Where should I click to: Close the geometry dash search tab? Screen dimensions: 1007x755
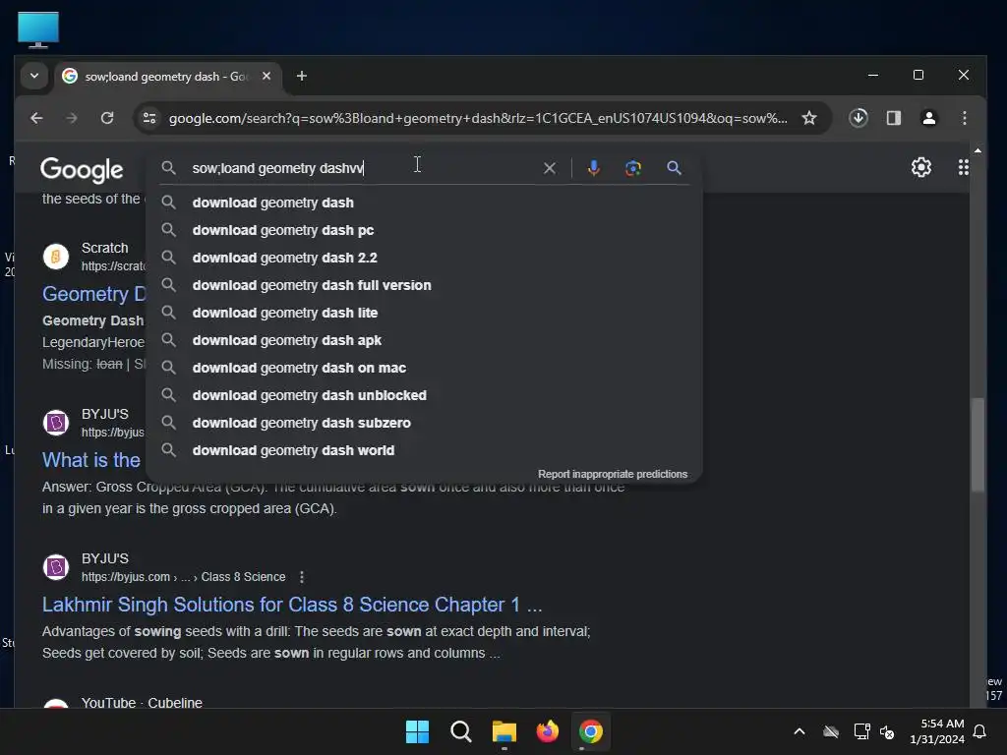point(267,76)
